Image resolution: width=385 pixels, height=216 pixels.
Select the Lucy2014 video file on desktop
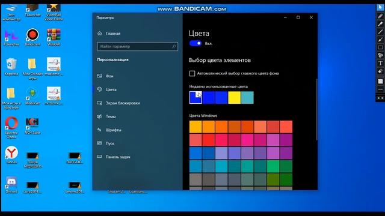pyautogui.click(x=32, y=187)
